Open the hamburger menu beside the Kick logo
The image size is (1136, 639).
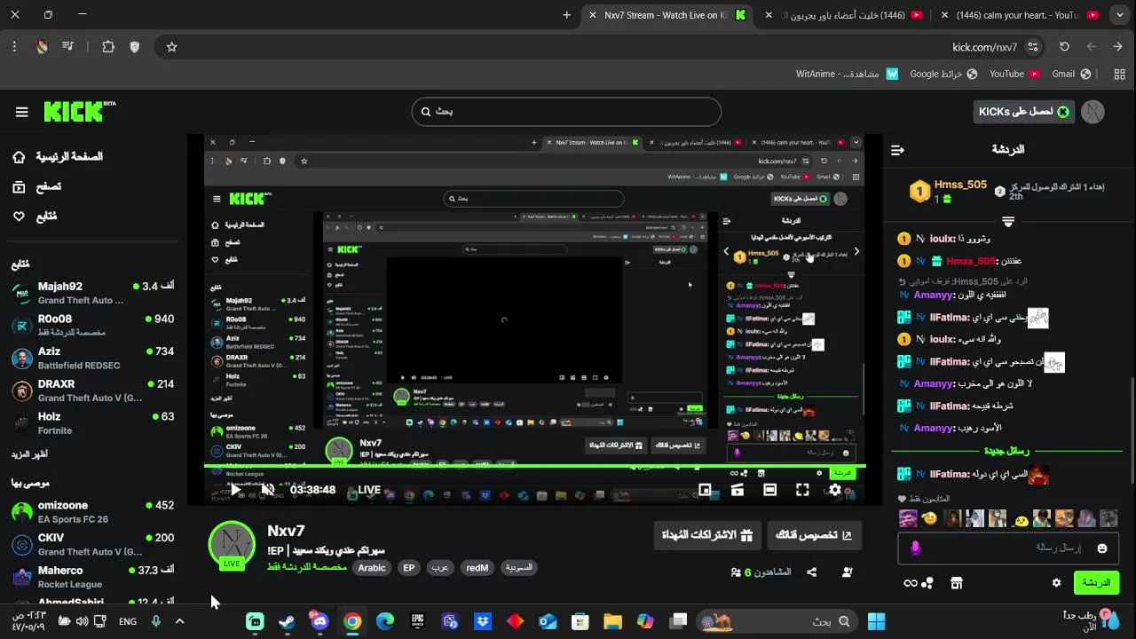(x=22, y=112)
